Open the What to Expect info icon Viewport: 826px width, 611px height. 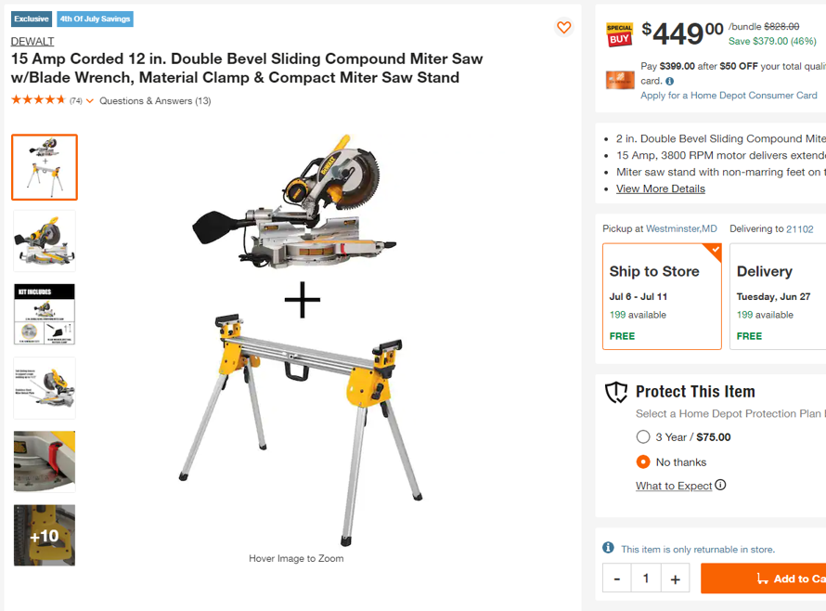722,485
